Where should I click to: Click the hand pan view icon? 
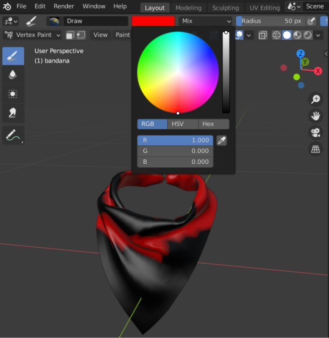(316, 116)
